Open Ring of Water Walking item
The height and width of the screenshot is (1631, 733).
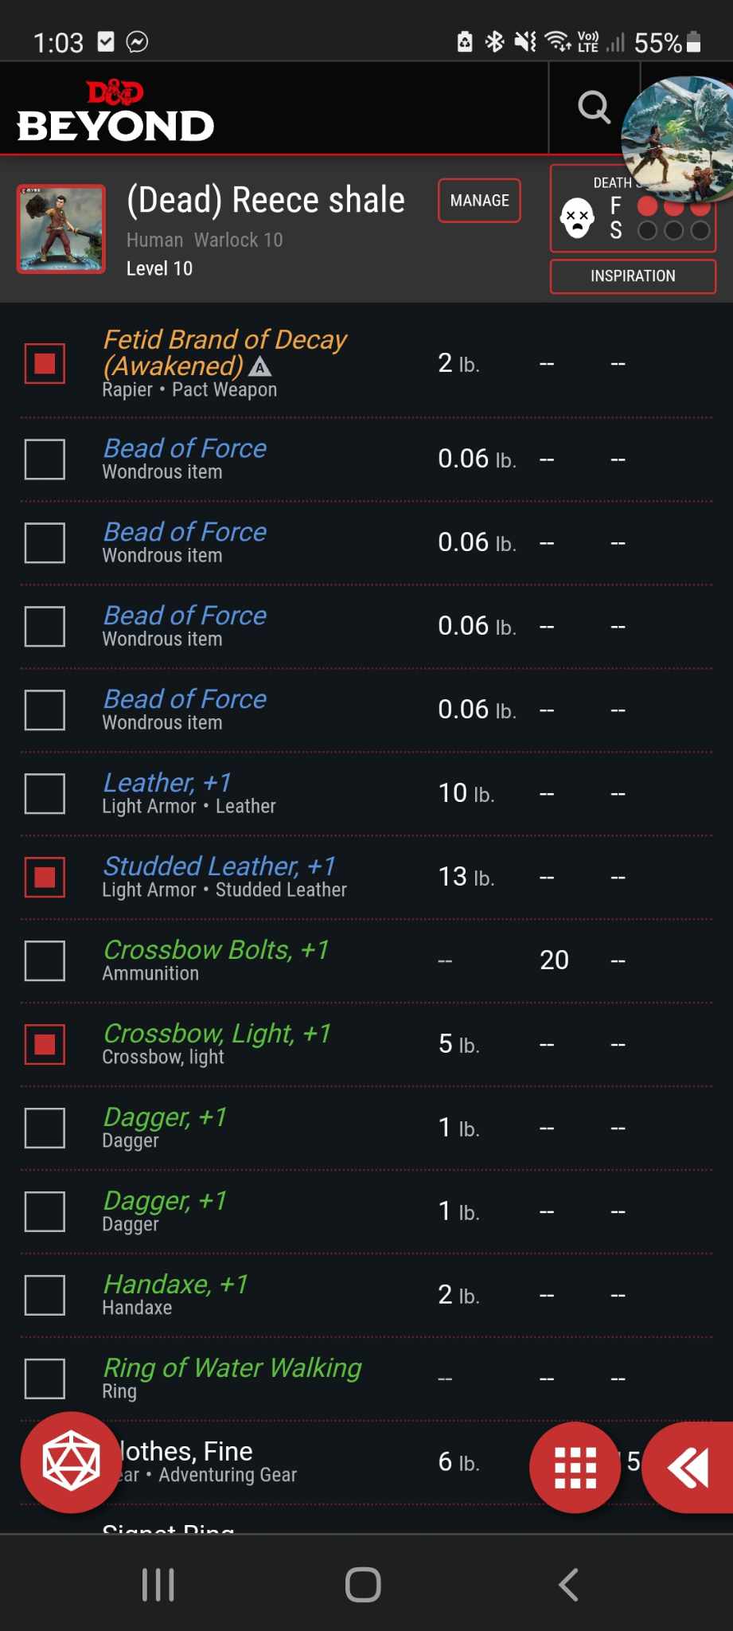pyautogui.click(x=232, y=1368)
